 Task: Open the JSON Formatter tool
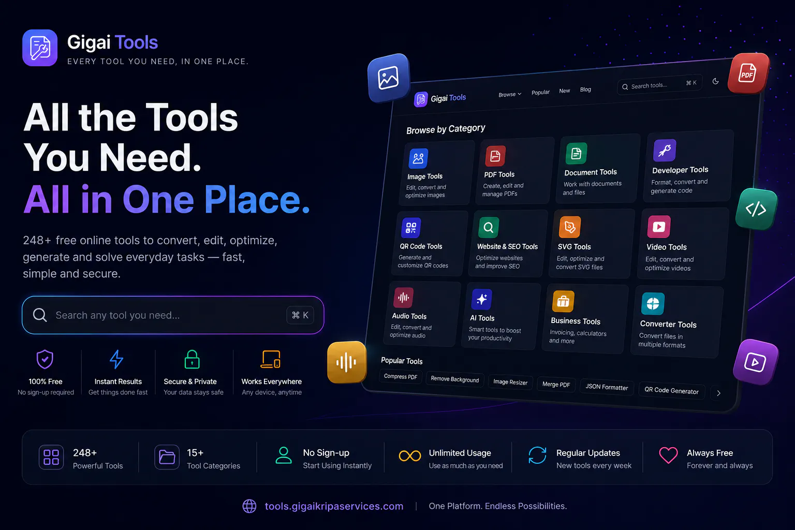(x=607, y=387)
